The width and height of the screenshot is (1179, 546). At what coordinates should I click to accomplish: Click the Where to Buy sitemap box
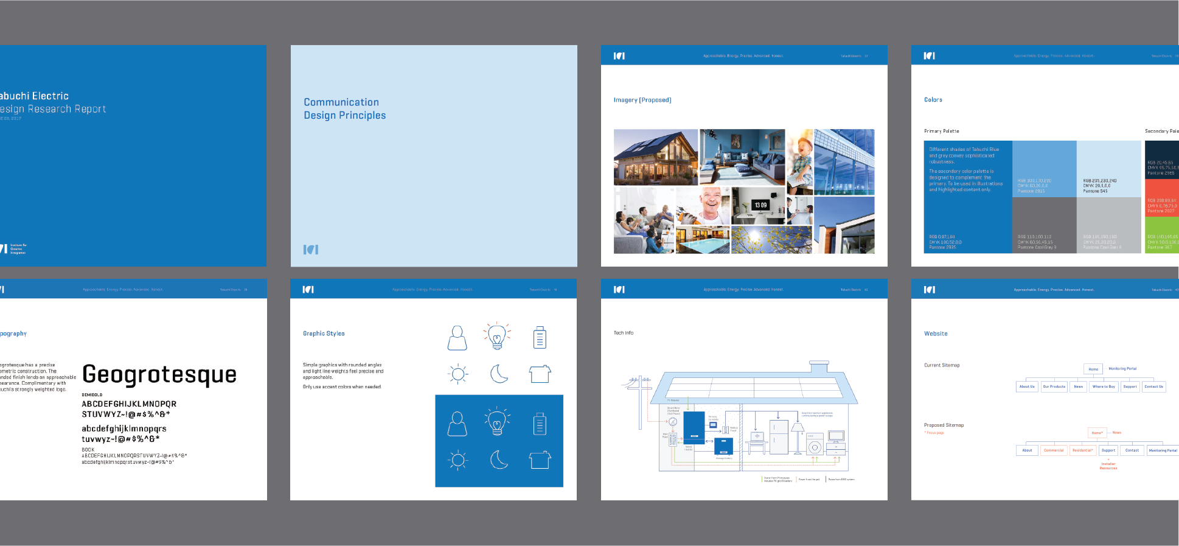point(1104,387)
